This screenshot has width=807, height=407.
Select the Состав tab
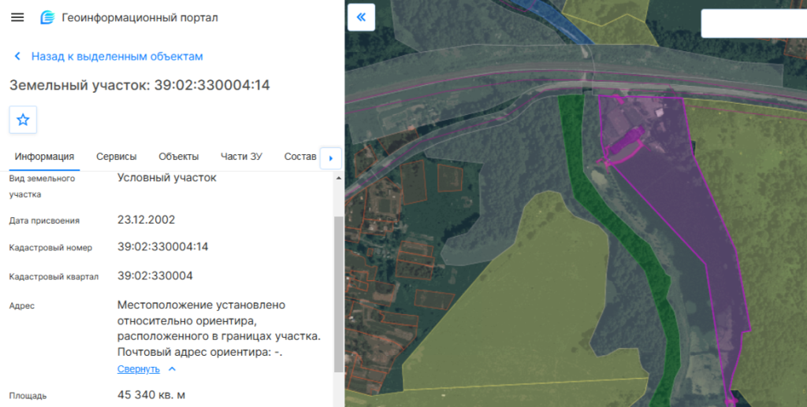[300, 156]
